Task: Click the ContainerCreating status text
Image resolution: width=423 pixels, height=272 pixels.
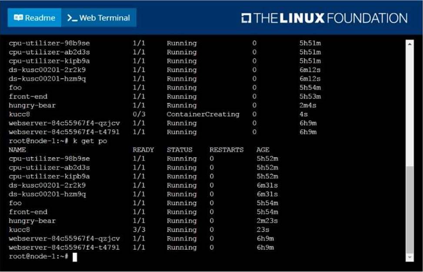Action: point(203,114)
